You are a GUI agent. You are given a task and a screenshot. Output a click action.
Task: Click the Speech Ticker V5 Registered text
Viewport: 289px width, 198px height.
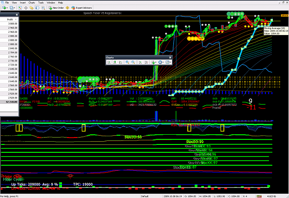pyautogui.click(x=103, y=13)
